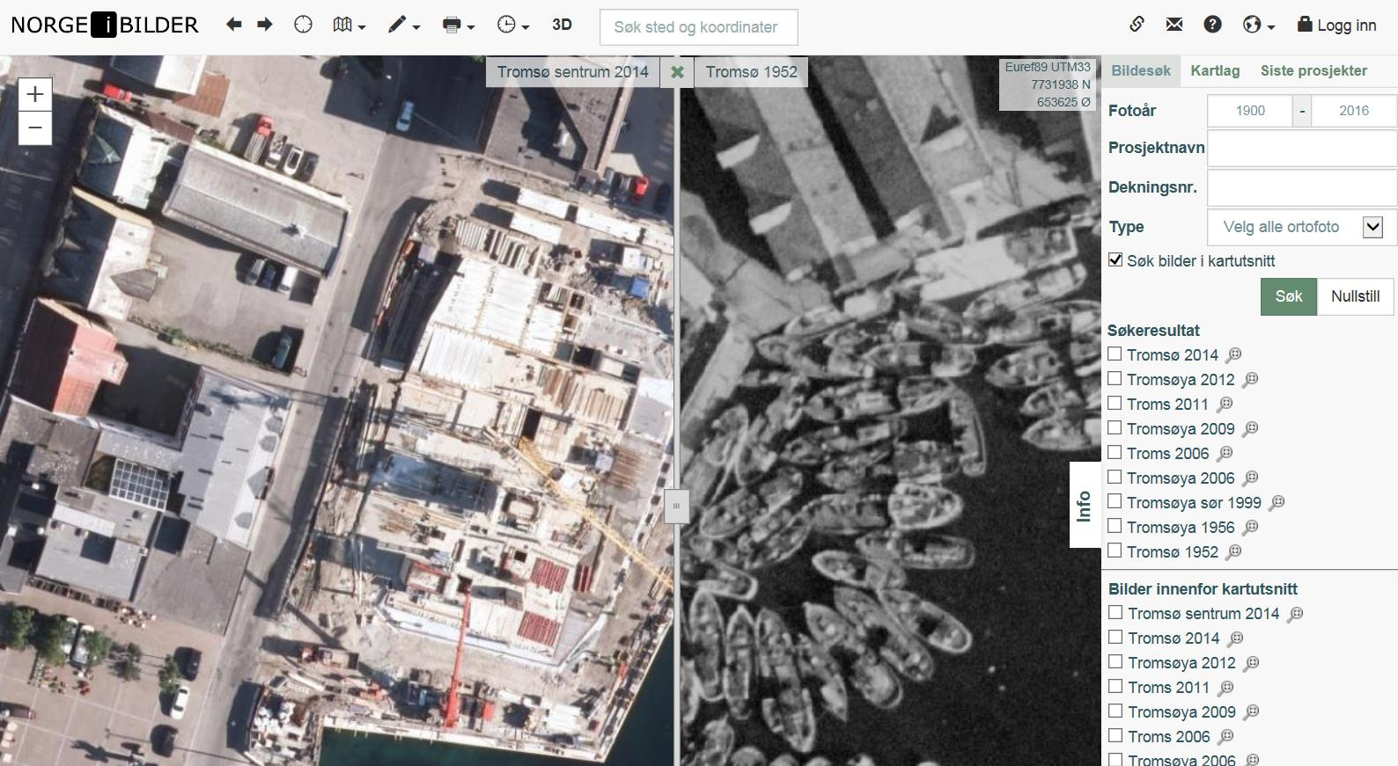Open the pencil drawing tools dropdown
The width and height of the screenshot is (1398, 766).
pyautogui.click(x=404, y=26)
